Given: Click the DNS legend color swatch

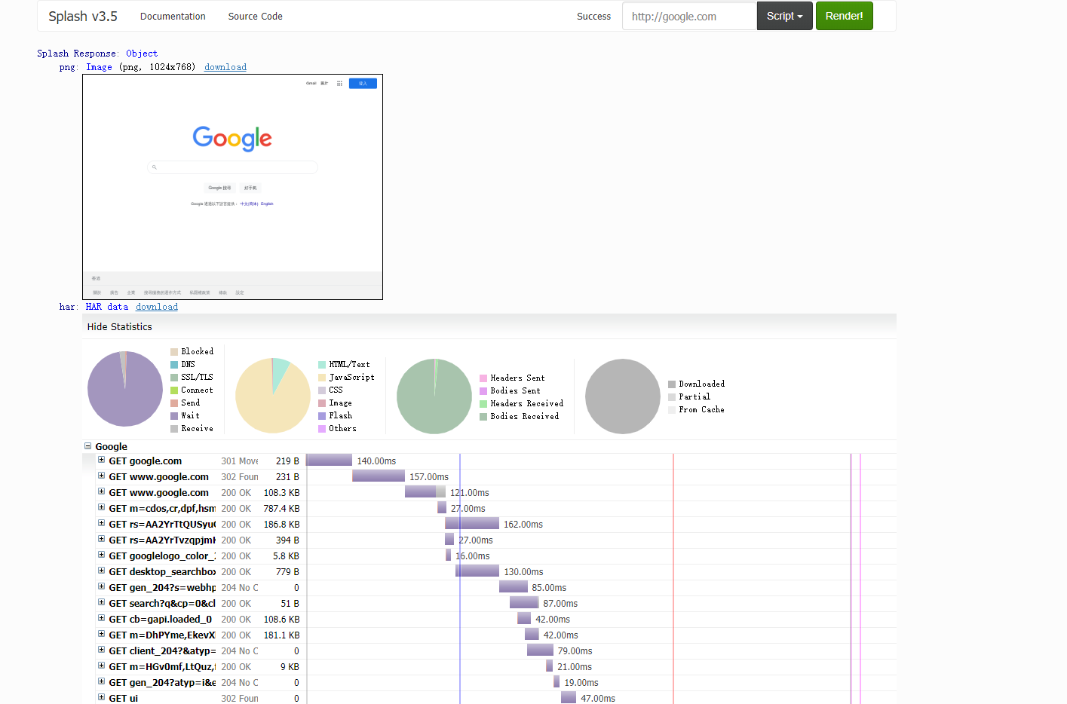Looking at the screenshot, I should (174, 365).
